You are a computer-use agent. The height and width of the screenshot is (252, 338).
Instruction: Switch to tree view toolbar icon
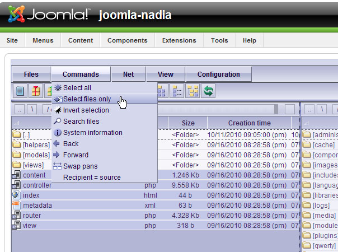[x=193, y=91]
